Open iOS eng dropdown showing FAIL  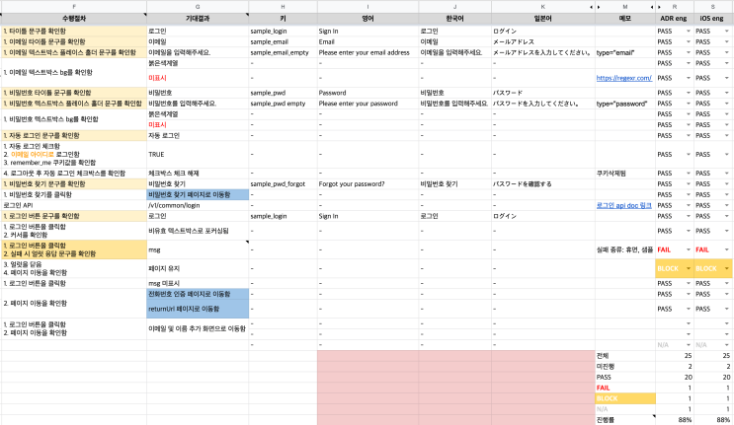[x=726, y=249]
